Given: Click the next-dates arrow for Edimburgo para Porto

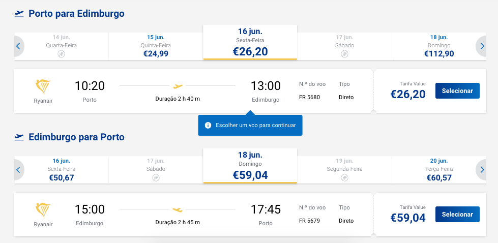Looking at the screenshot, I should click(x=482, y=170).
